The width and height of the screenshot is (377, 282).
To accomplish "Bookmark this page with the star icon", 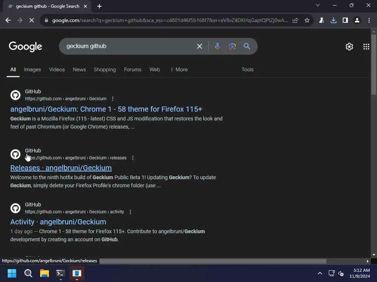I will [307, 21].
